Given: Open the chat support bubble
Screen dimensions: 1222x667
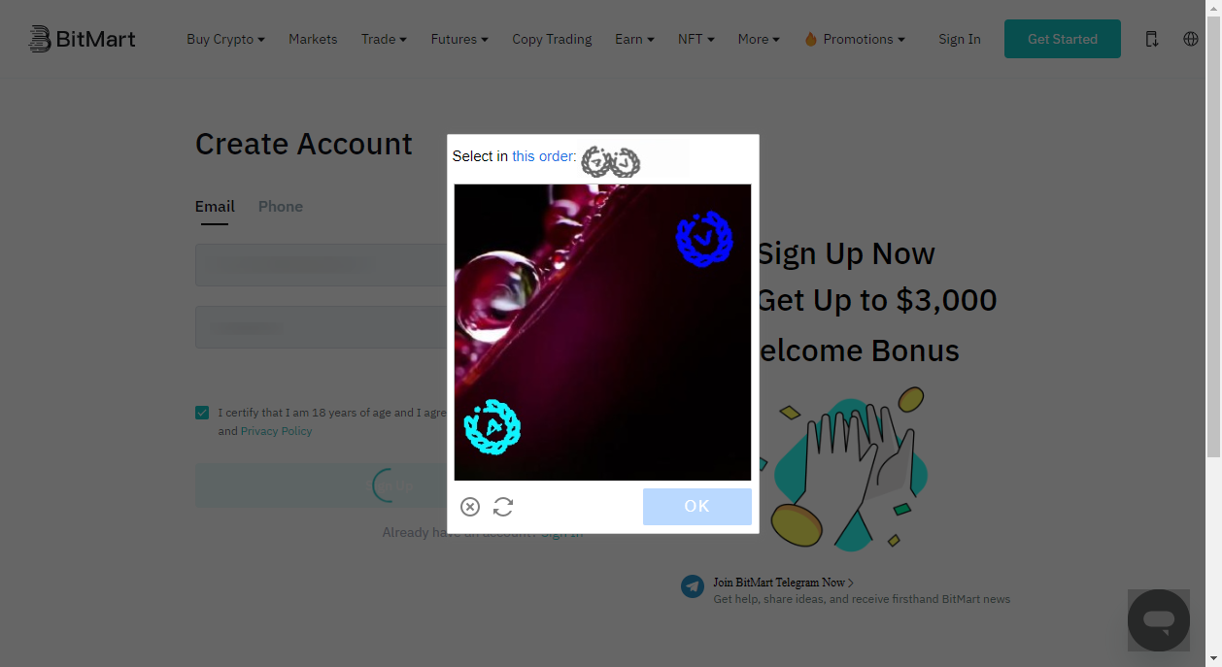Looking at the screenshot, I should pyautogui.click(x=1159, y=620).
